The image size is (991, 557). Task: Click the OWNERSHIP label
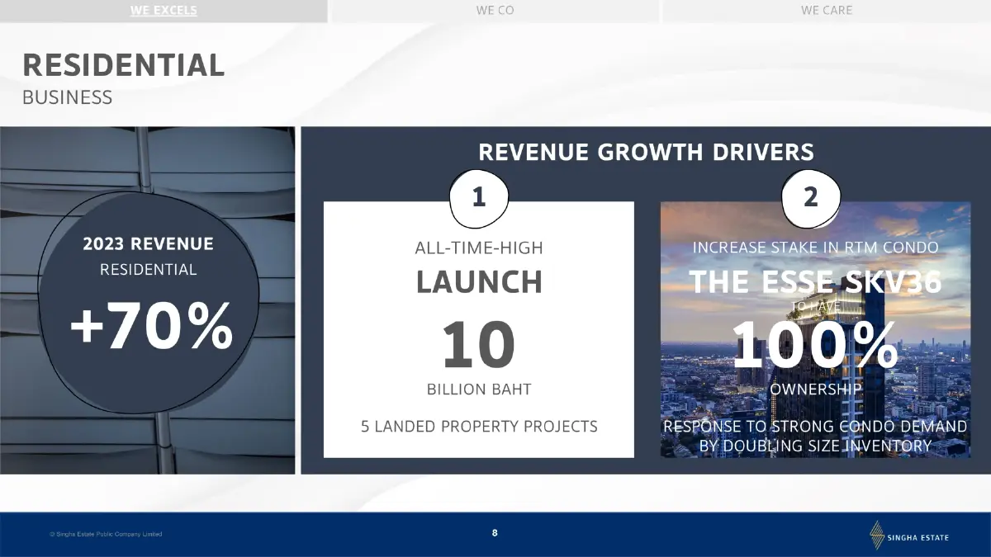click(815, 389)
